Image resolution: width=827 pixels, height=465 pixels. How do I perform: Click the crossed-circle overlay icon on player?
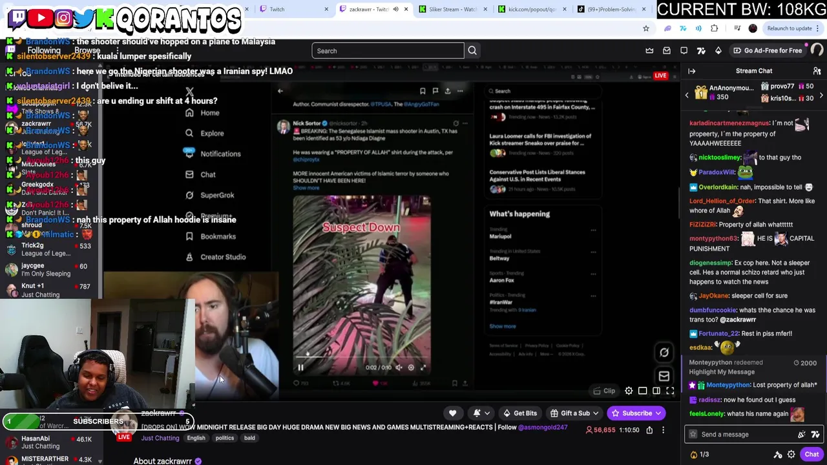click(x=664, y=353)
